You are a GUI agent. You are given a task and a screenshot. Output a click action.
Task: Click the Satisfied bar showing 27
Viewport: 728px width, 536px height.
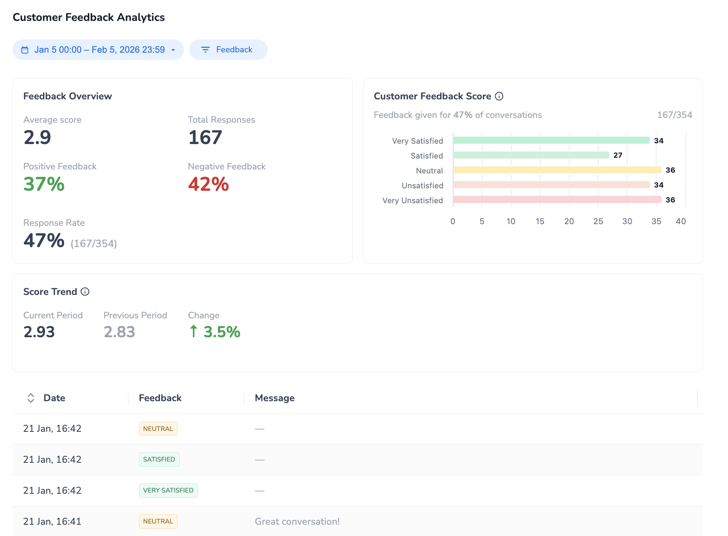(531, 155)
